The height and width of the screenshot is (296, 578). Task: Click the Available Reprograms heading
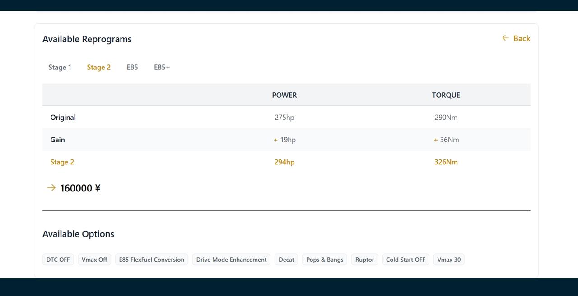(87, 39)
